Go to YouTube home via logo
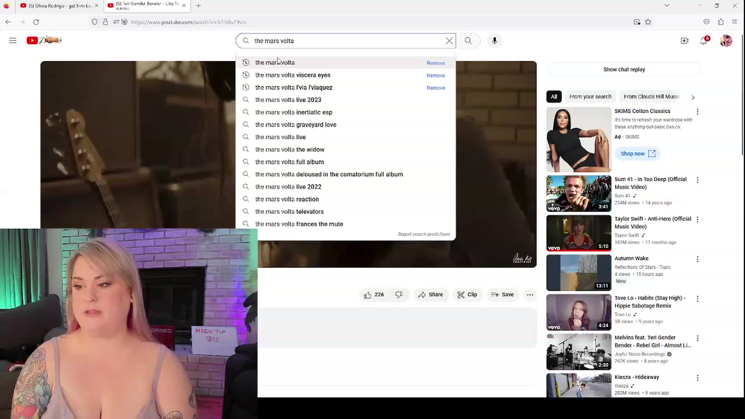This screenshot has height=419, width=745. coord(44,40)
